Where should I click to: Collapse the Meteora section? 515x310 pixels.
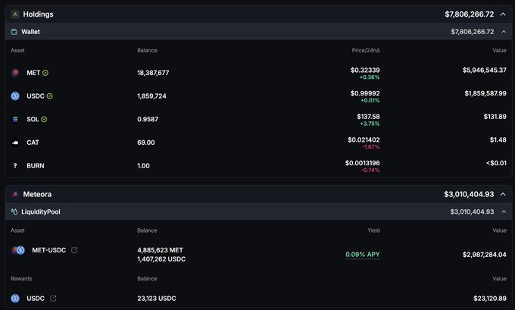pos(503,194)
